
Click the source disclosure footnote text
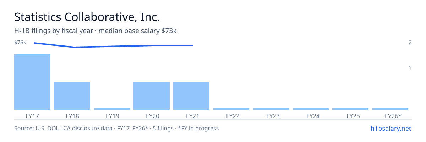[116, 128]
